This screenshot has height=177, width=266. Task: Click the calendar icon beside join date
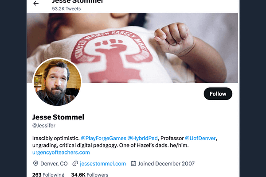pyautogui.click(x=133, y=164)
